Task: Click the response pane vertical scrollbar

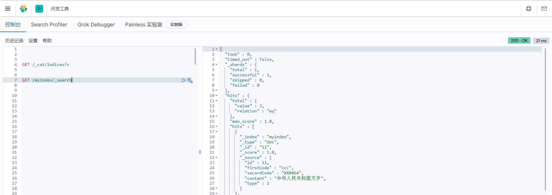Action: 545,119
